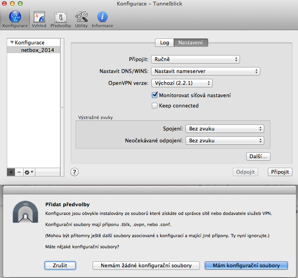Click the minus button to remove configuration
The image size is (298, 278).
tap(19, 172)
